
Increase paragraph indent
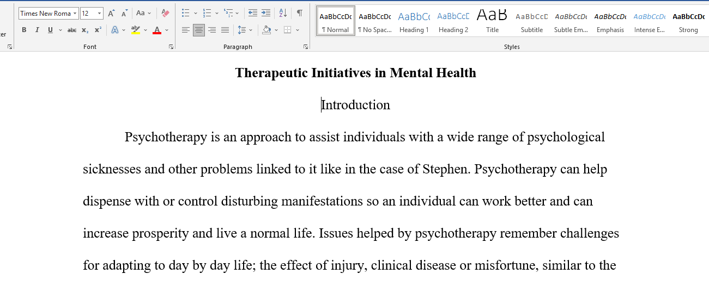click(x=266, y=13)
